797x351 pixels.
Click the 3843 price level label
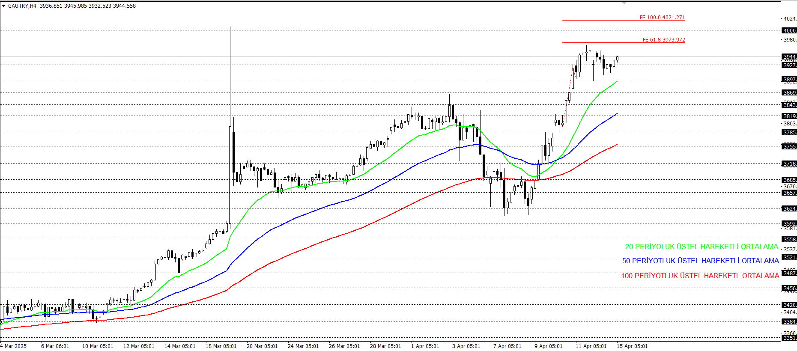789,105
